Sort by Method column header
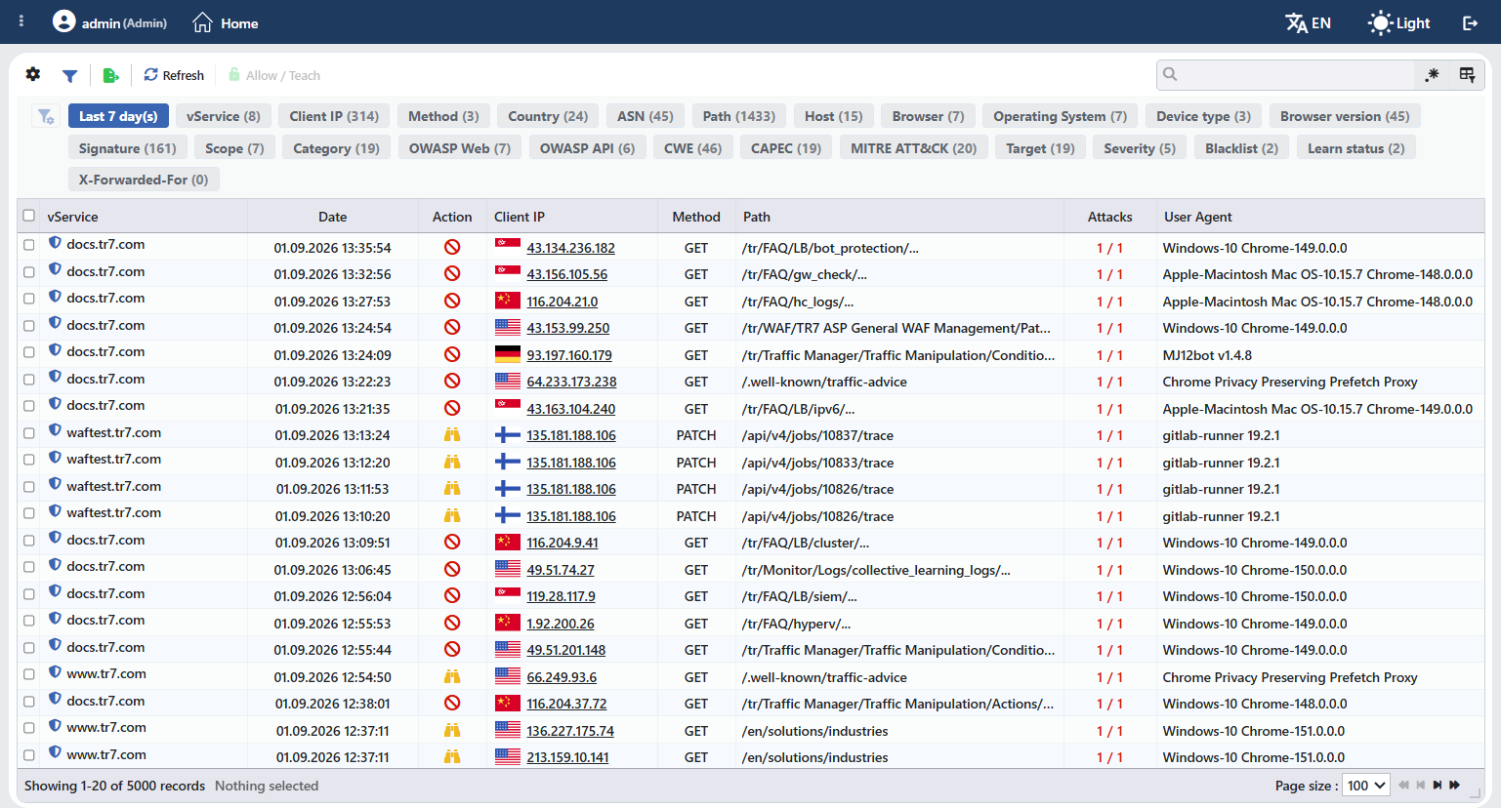1501x808 pixels. (696, 217)
